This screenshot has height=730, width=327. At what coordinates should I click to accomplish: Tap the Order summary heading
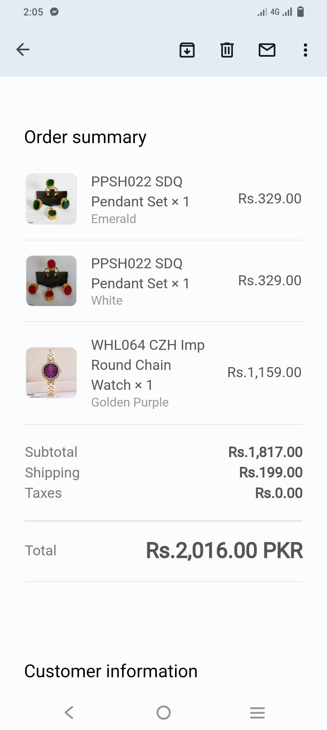[85, 137]
